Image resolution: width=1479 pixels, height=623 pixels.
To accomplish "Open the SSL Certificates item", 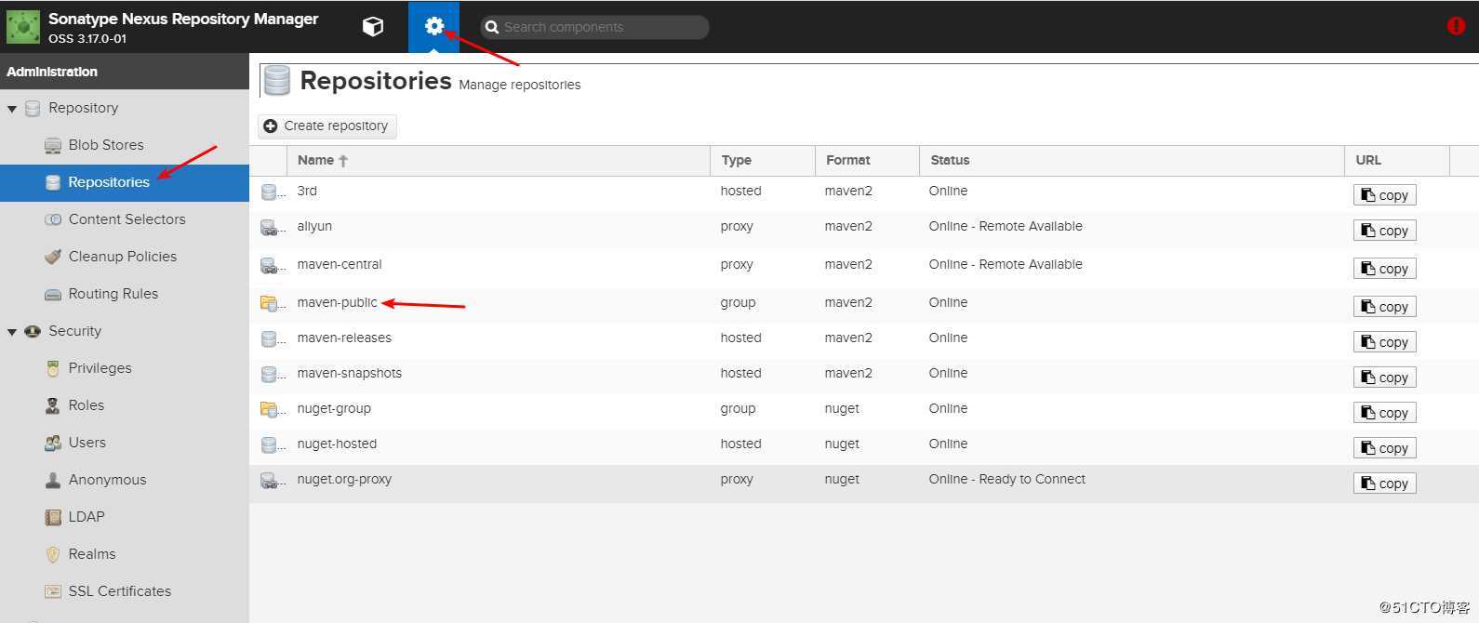I will [120, 591].
